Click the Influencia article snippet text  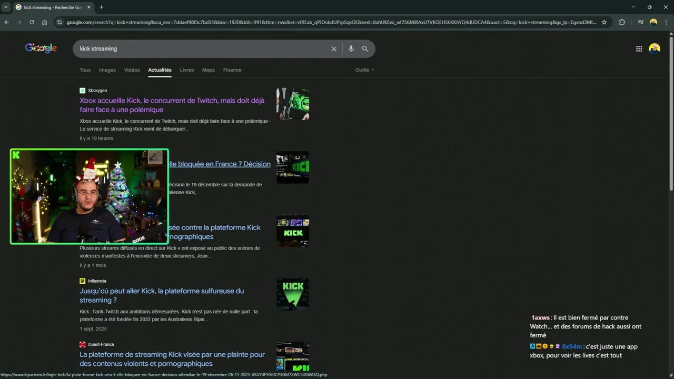[x=168, y=315]
